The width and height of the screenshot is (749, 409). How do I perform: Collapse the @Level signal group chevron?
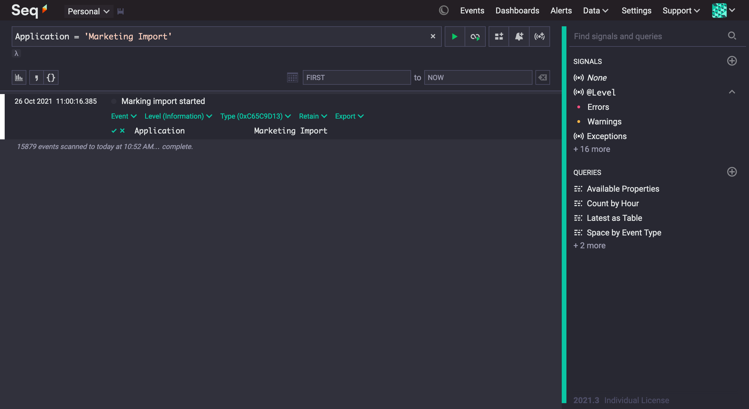pos(732,92)
